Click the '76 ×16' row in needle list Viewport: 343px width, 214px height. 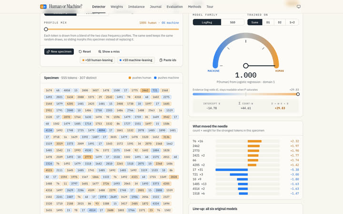246,141
